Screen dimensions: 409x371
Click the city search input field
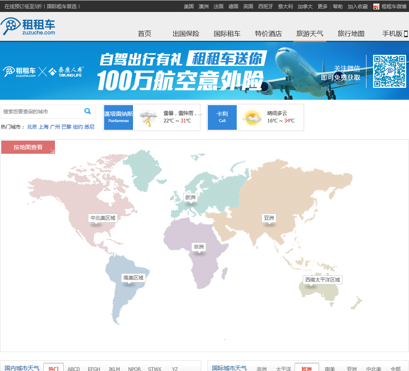pos(41,112)
